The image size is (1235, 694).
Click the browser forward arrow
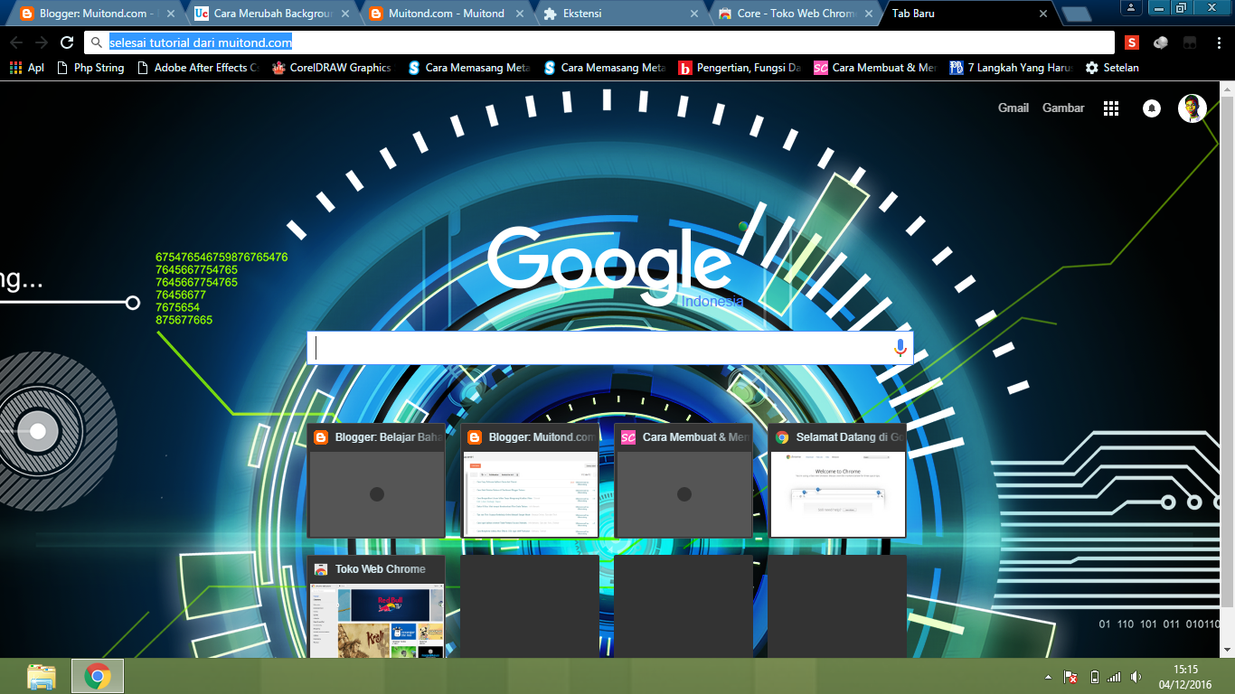coord(42,42)
